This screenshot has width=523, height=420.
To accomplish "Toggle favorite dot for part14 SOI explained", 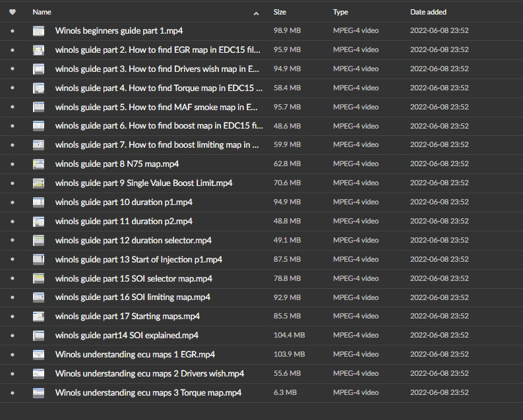I will pos(12,336).
